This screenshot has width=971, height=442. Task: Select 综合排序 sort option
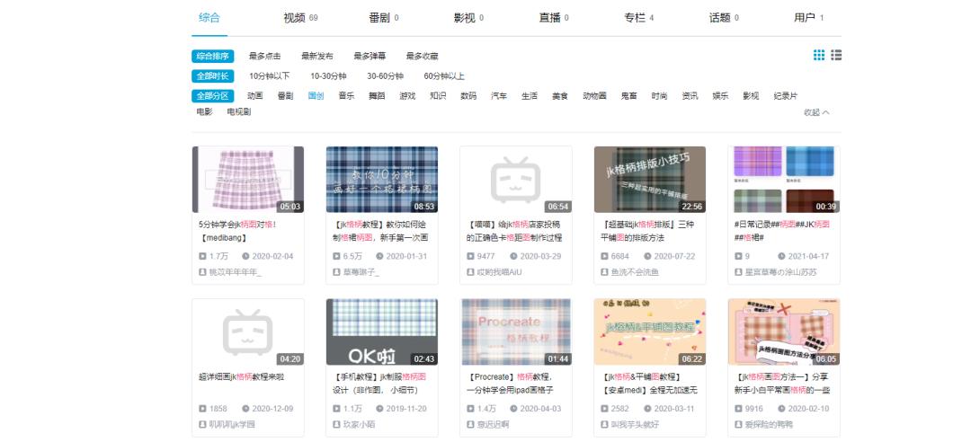(x=212, y=57)
